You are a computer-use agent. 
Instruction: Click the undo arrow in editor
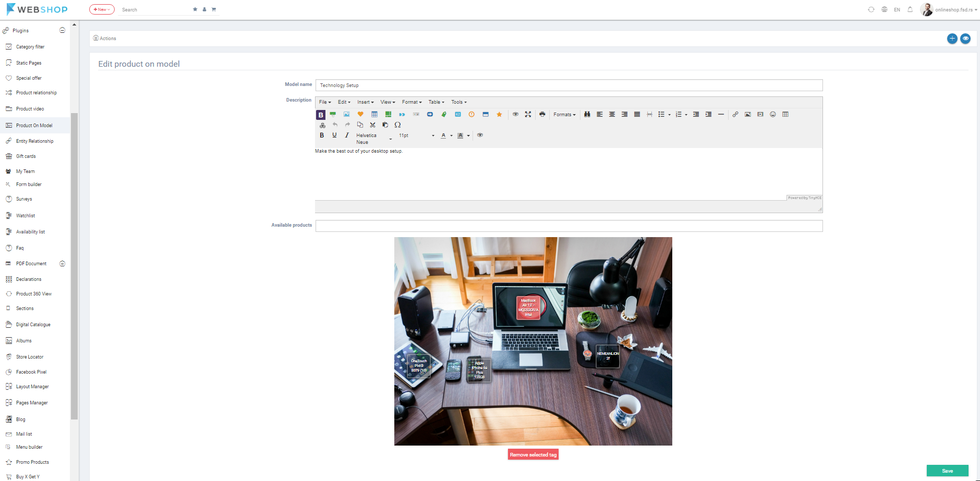[335, 125]
